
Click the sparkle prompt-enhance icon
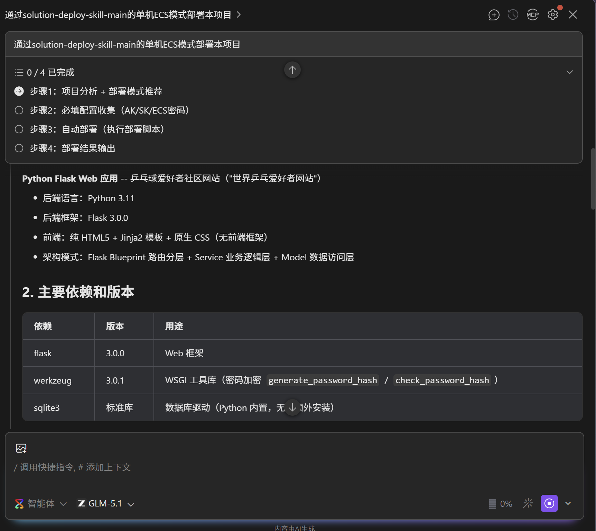point(528,503)
